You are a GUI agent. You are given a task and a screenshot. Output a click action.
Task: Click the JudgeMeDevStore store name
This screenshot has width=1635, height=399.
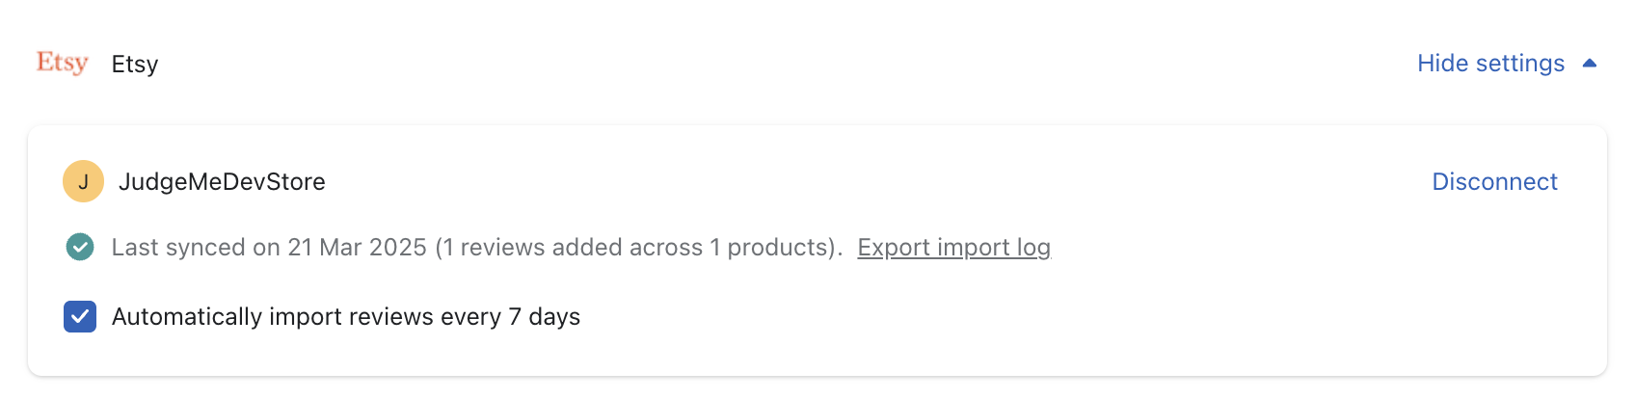click(x=222, y=182)
